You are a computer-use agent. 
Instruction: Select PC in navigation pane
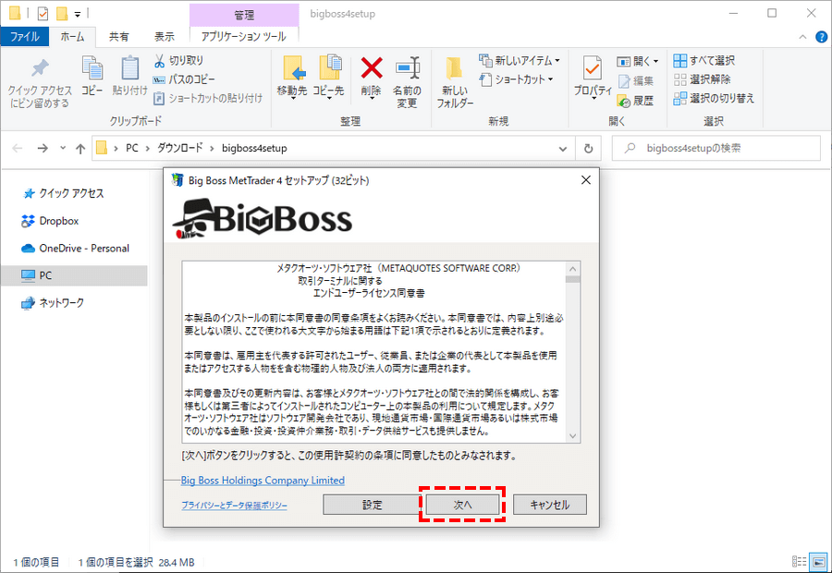point(74,276)
